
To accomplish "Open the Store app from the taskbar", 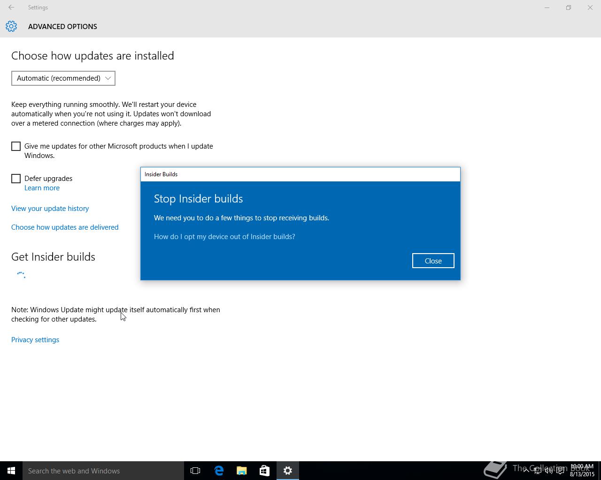I will (x=265, y=471).
